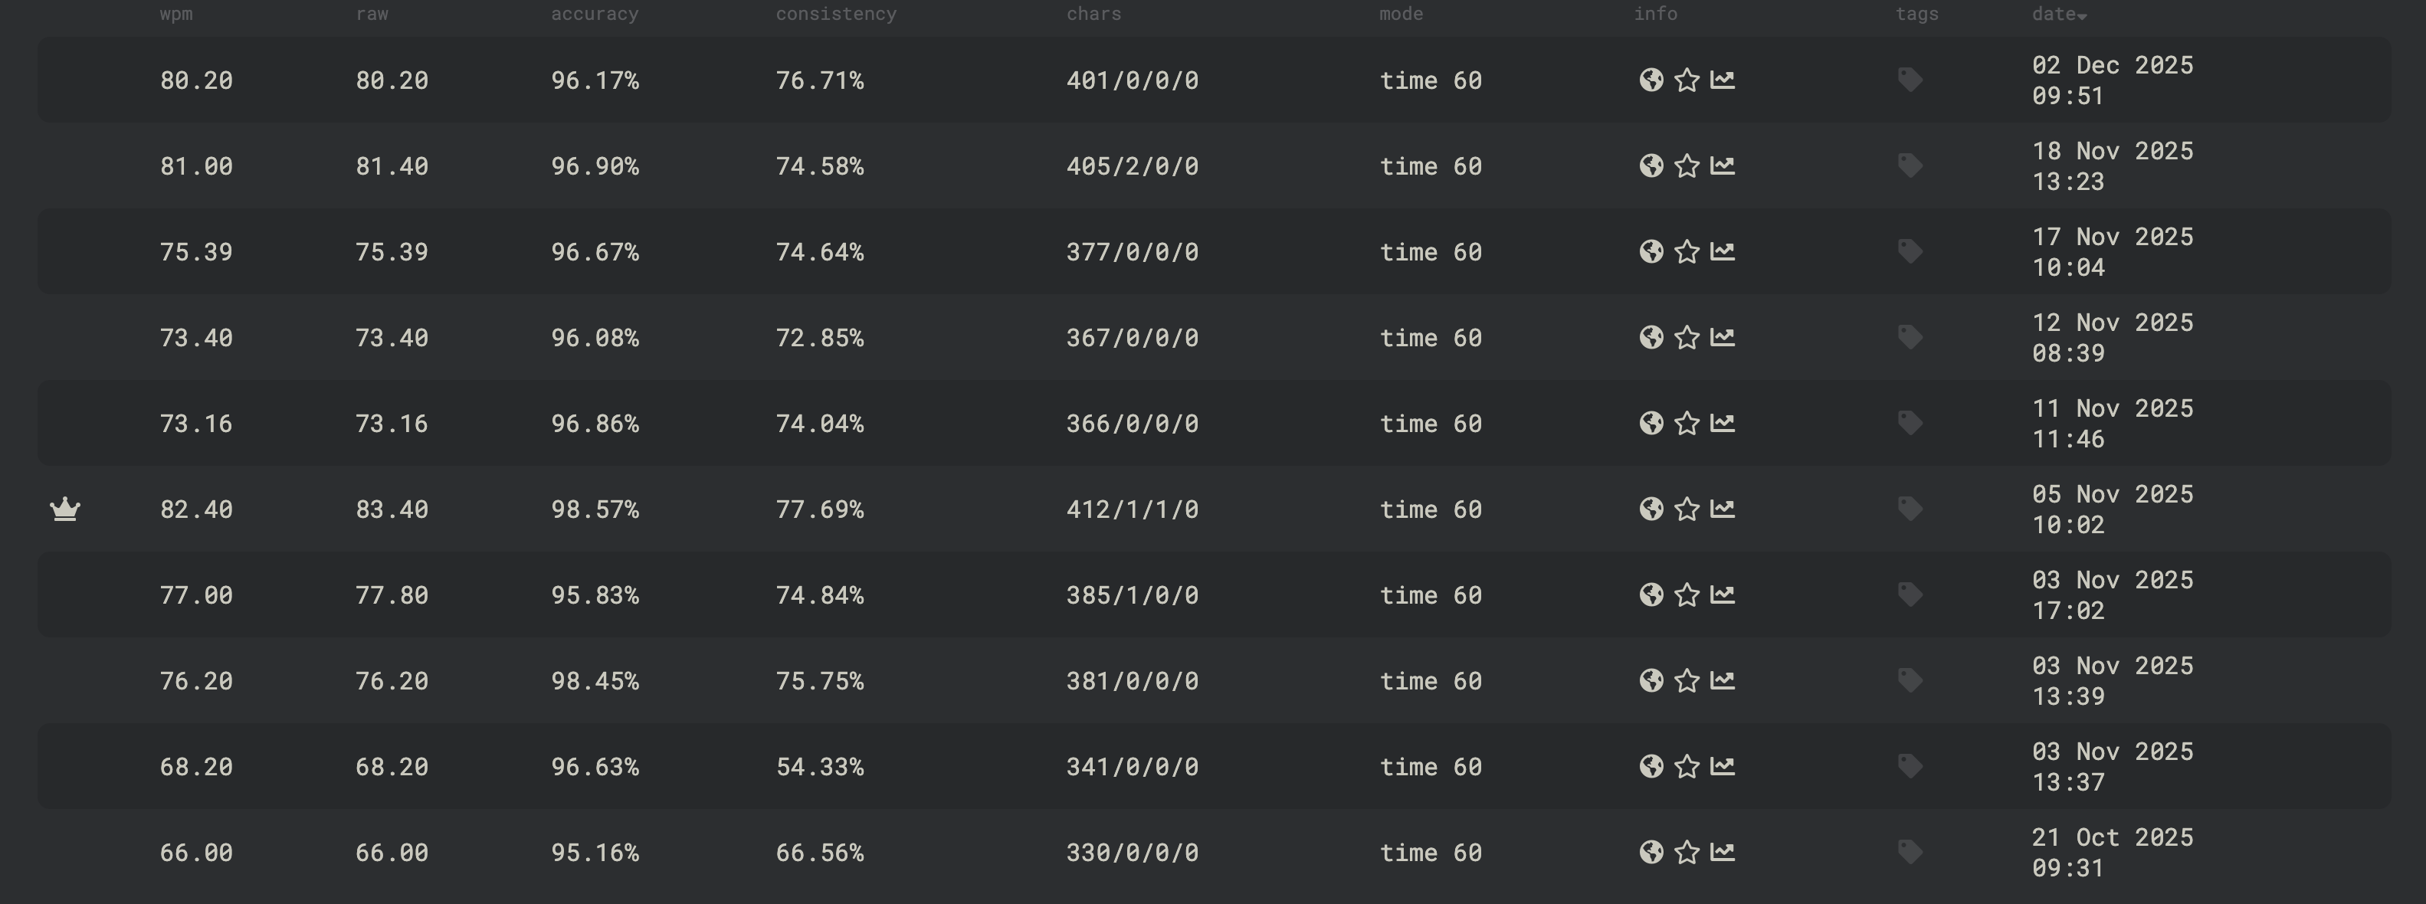Open chart for 03 Nov 2025 13:39 result
The width and height of the screenshot is (2426, 904).
tap(1723, 681)
